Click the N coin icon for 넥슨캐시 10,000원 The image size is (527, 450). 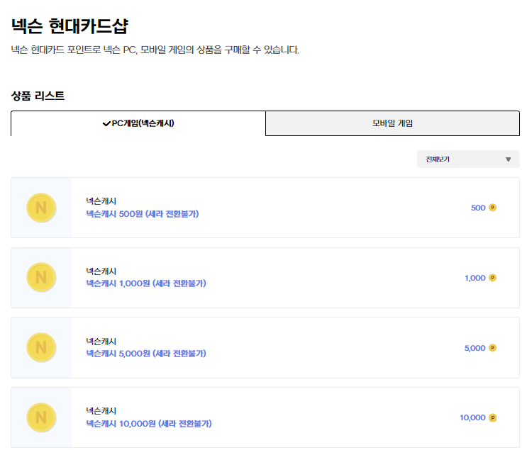pos(41,417)
